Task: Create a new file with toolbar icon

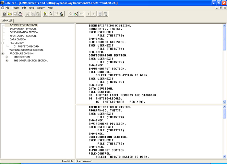Action: [x=4, y=14]
